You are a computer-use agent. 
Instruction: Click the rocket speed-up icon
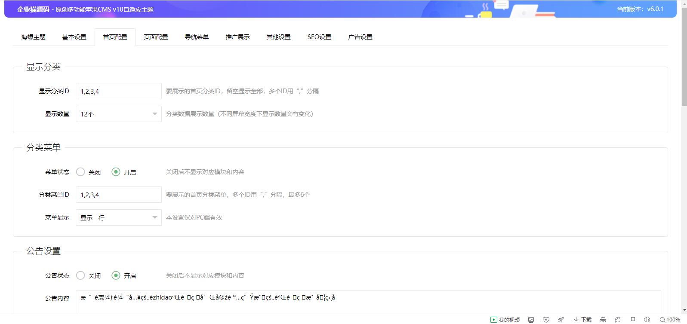(x=561, y=320)
